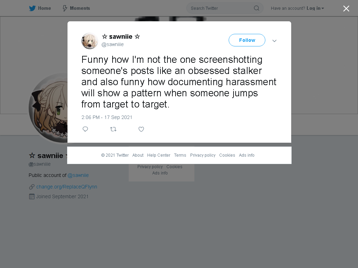Open the About footer link

(138, 155)
